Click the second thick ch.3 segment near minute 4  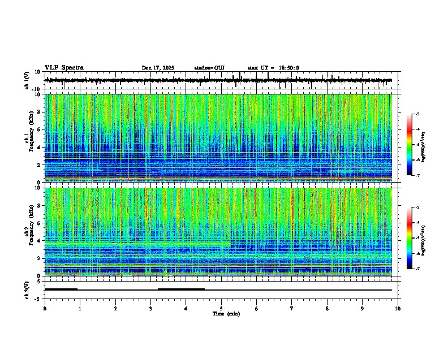pyautogui.click(x=181, y=289)
